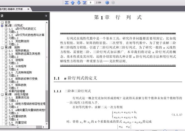Screen dimensions: 185x131
Task: Open bookmark 习题2.6
Action: (x=13, y=82)
